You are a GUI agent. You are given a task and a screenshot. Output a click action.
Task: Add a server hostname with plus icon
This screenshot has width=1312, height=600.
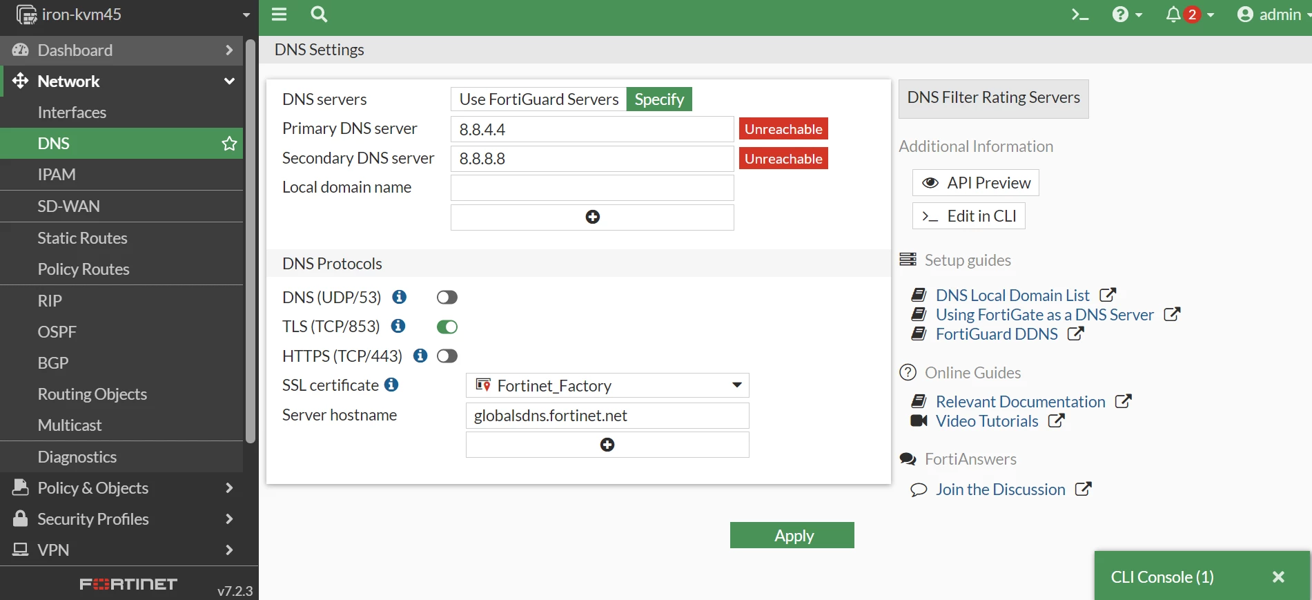607,445
